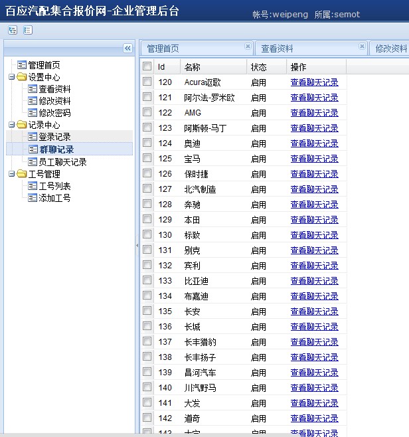Check the row 128 奔驰 checkbox
Viewport: 409px width, 437px height.
pyautogui.click(x=147, y=204)
